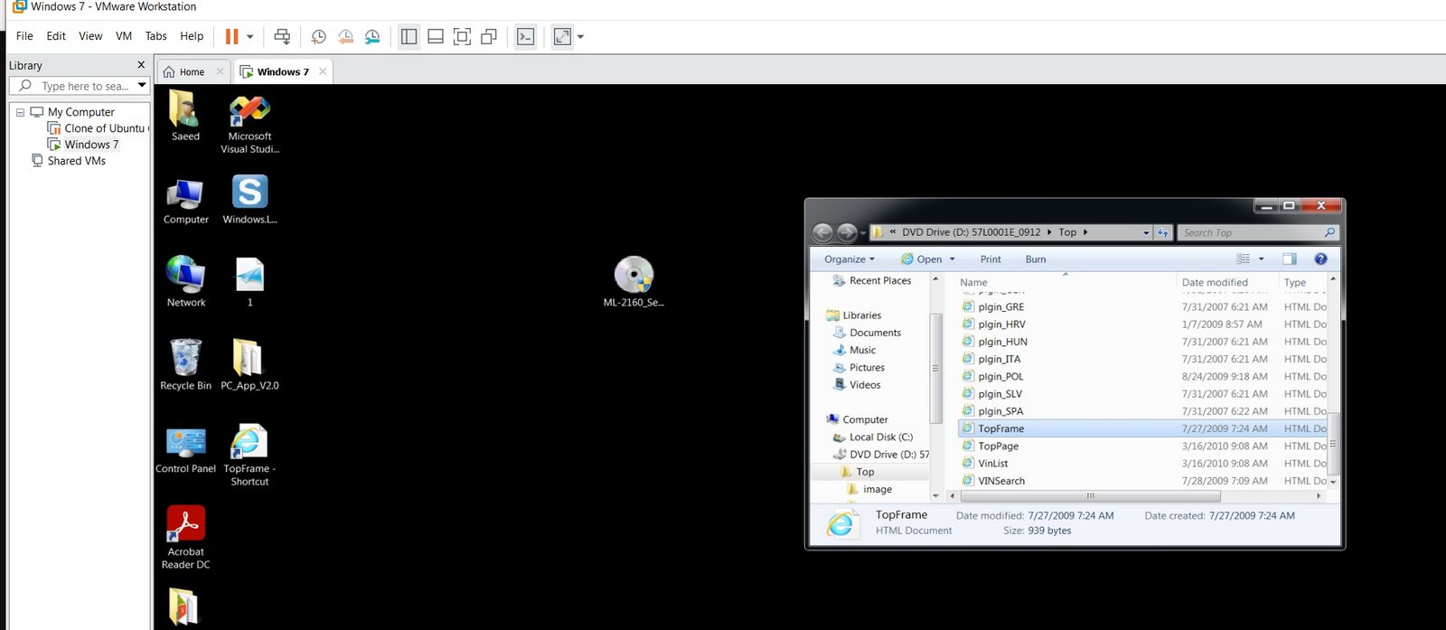Select the Network desktop icon
The height and width of the screenshot is (630, 1446).
[x=185, y=282]
